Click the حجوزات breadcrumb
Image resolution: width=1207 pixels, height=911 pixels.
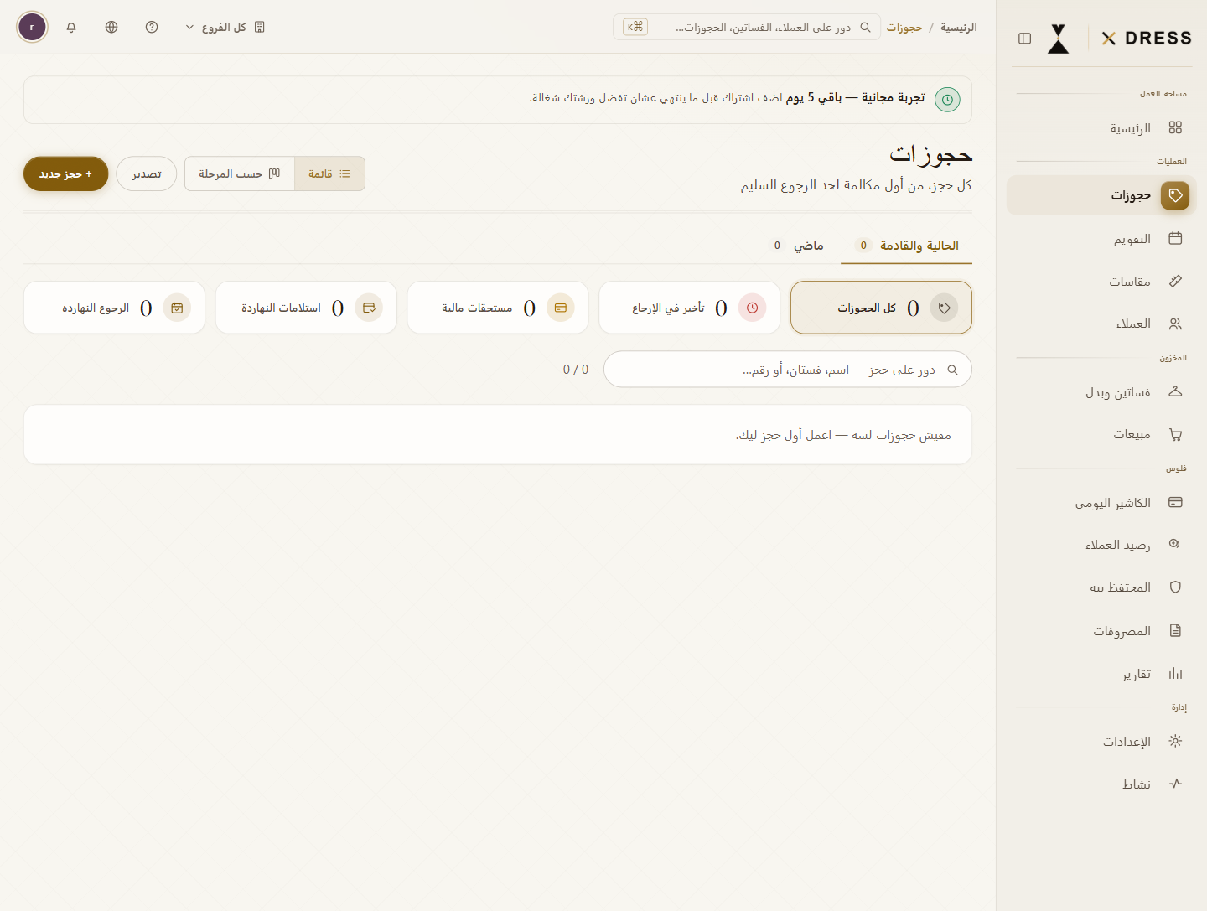(904, 28)
